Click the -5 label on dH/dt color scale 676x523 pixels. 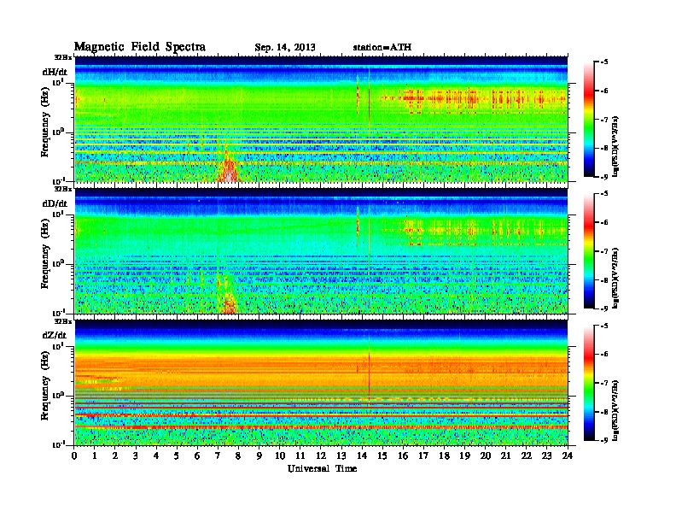click(x=603, y=62)
